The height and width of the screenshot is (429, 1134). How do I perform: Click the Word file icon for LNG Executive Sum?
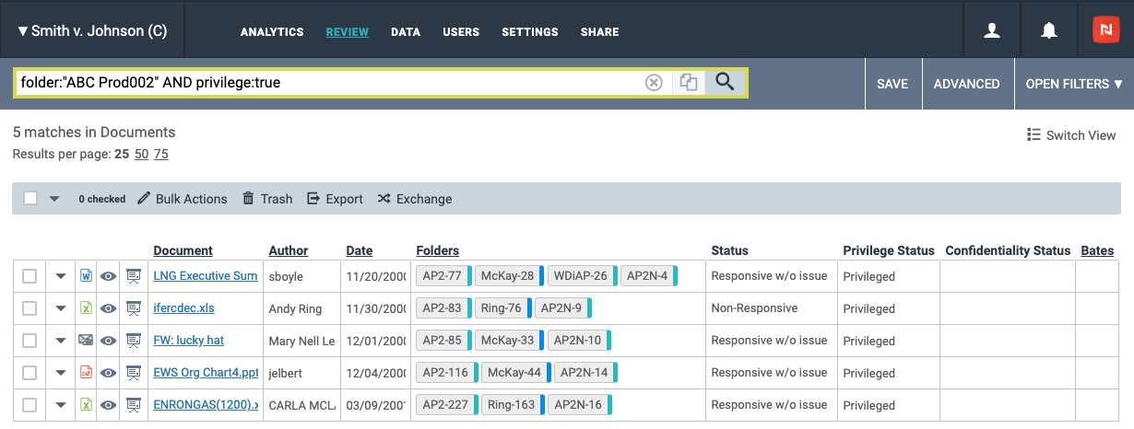86,275
